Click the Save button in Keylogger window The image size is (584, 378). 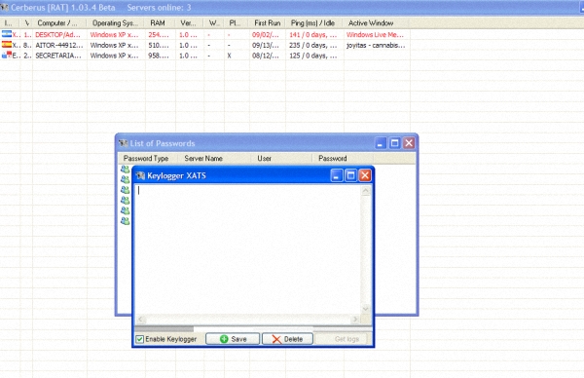[233, 339]
